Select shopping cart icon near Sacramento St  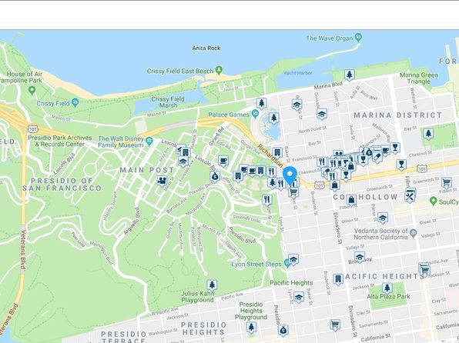pos(335,325)
